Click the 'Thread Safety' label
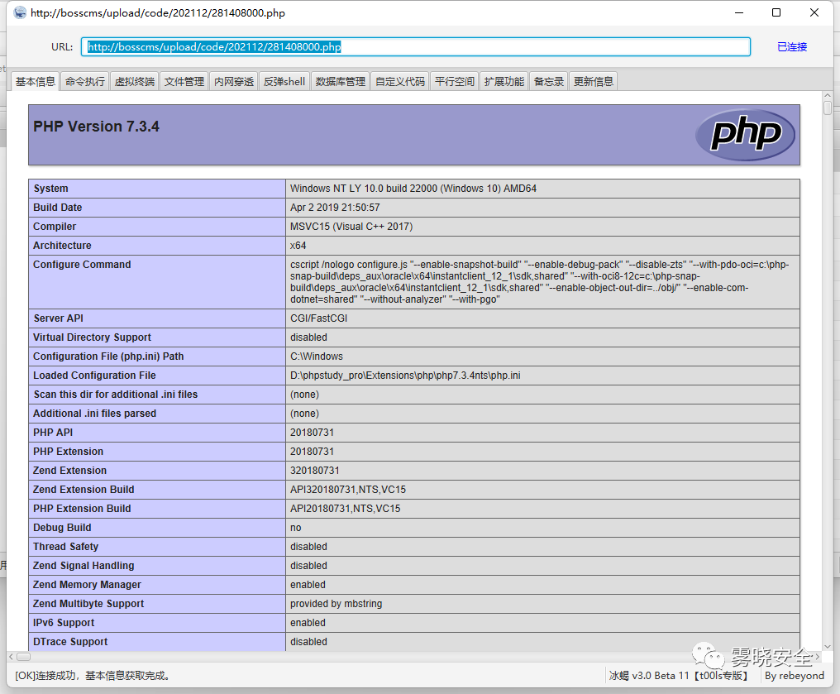The height and width of the screenshot is (694, 840). click(66, 547)
